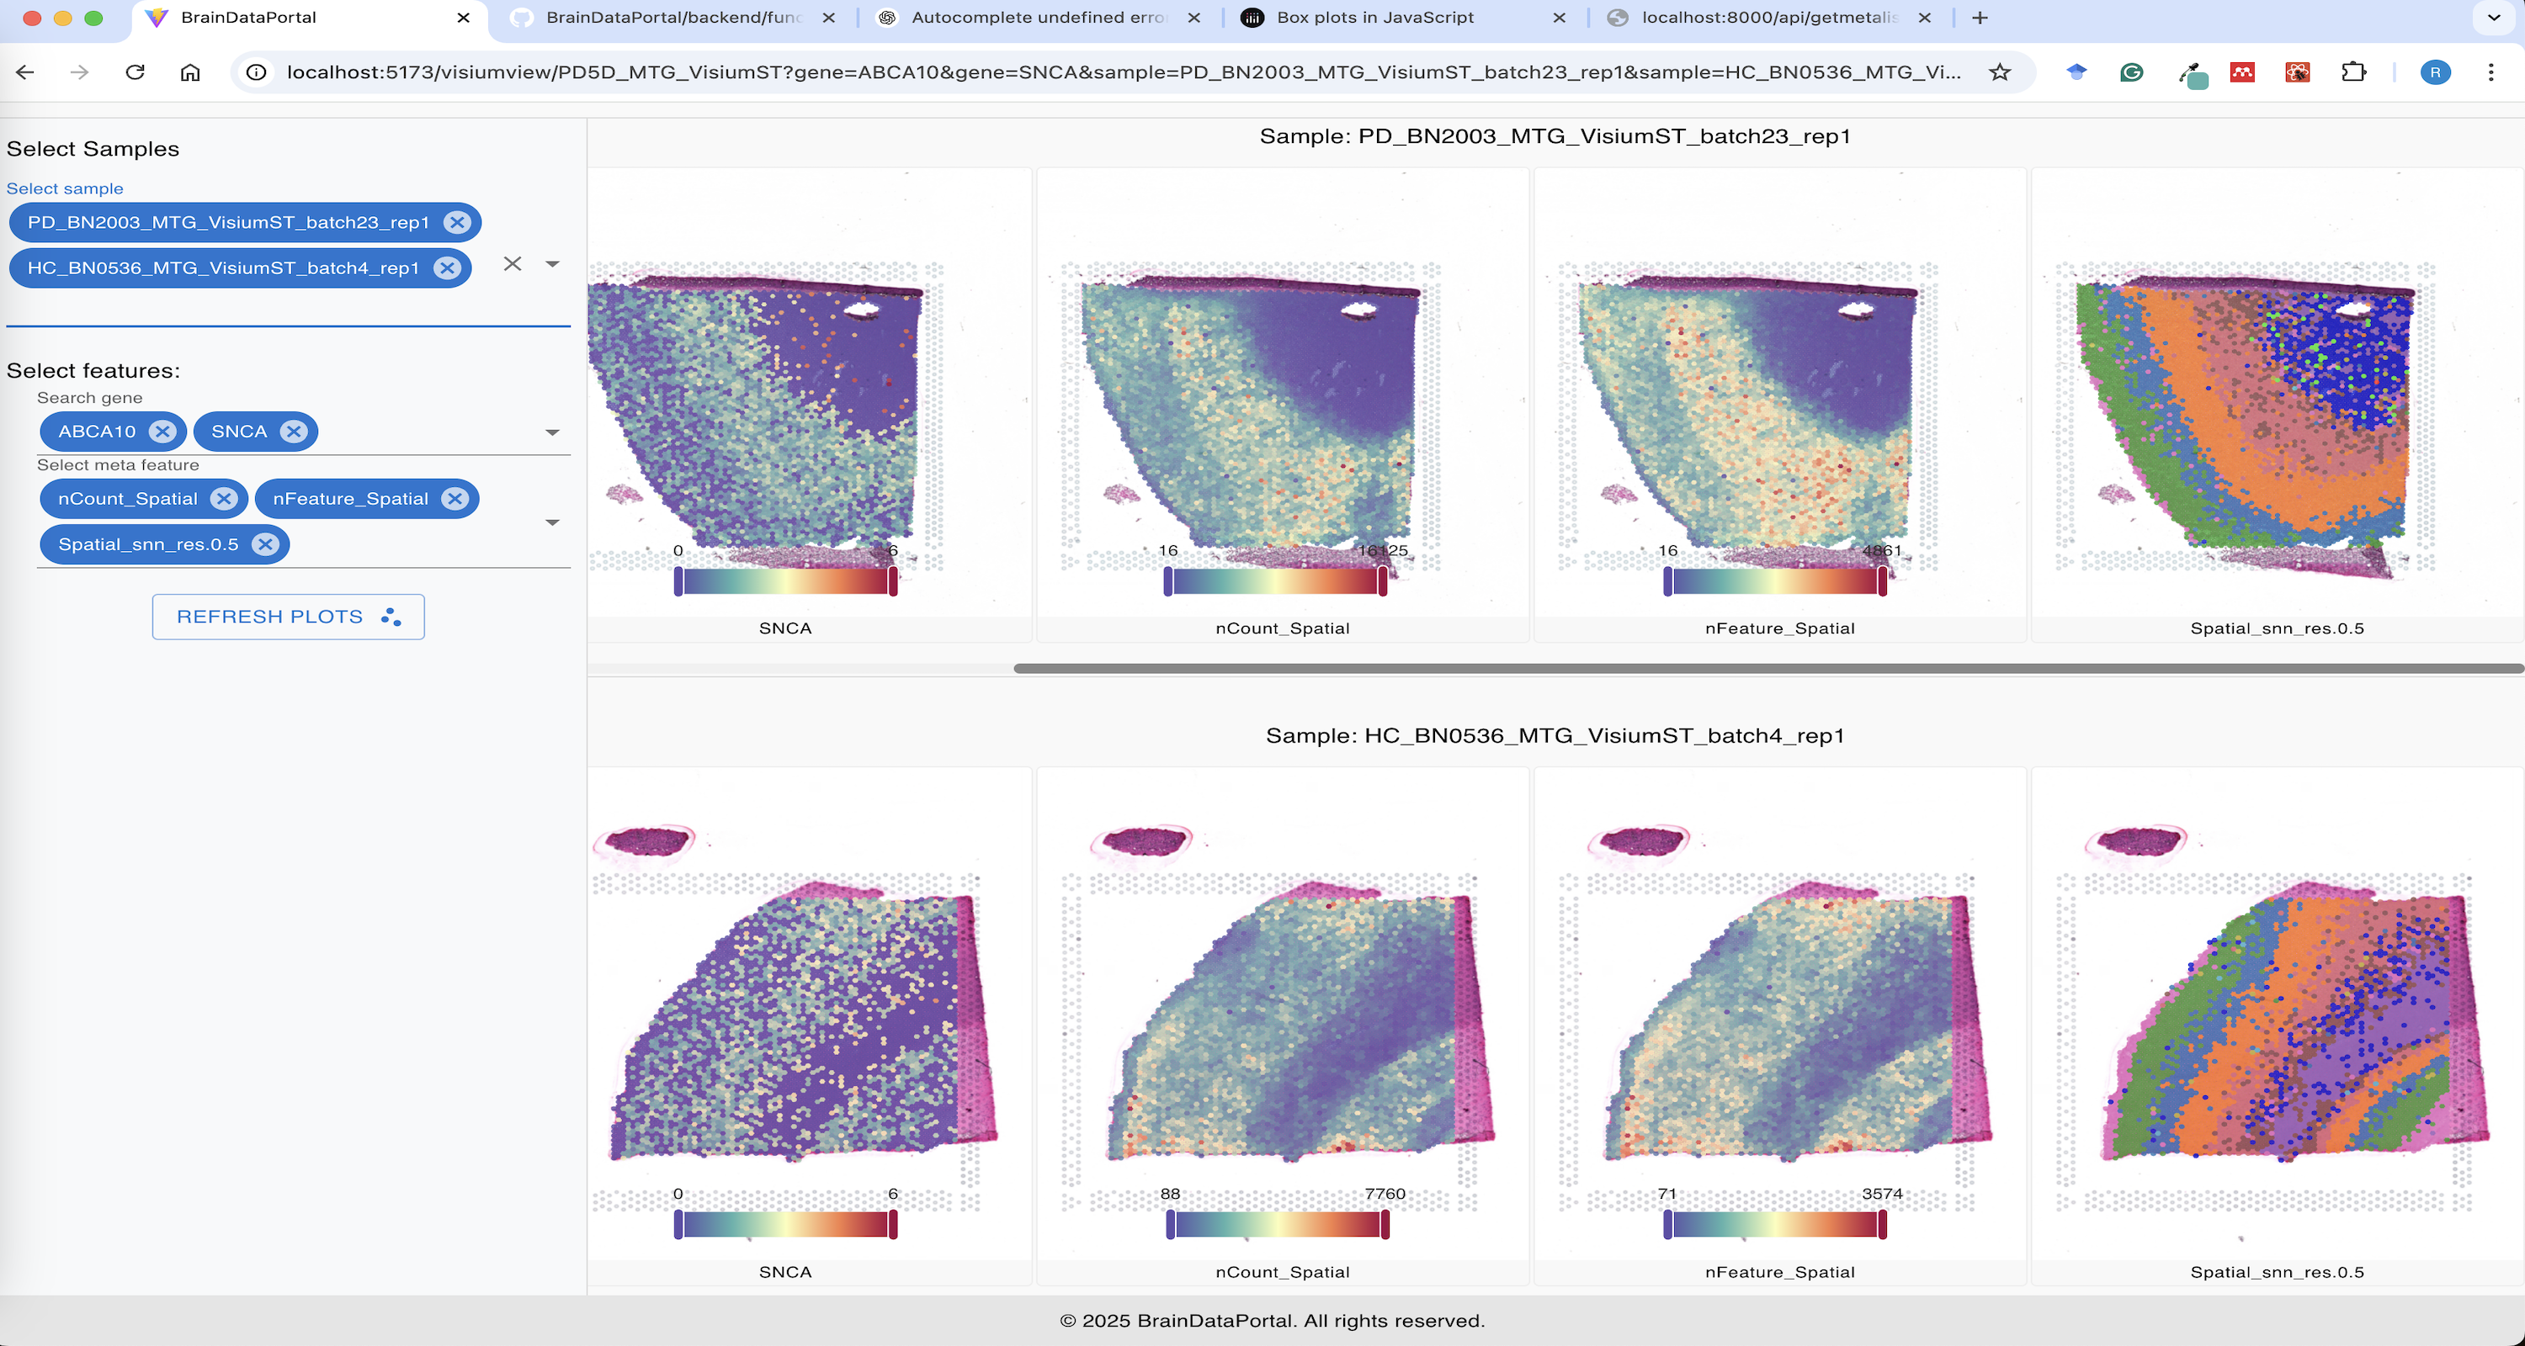Reload the page with browser refresh
Screen dimensions: 2525x1346
pyautogui.click(x=136, y=72)
